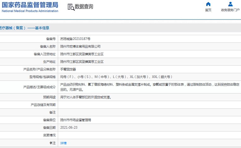Click the production address value beside 生产地址
This screenshot has width=241, height=148.
point(82,62)
